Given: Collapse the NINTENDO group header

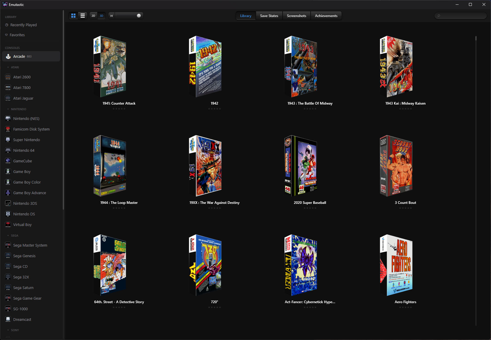Looking at the screenshot, I should click(17, 109).
